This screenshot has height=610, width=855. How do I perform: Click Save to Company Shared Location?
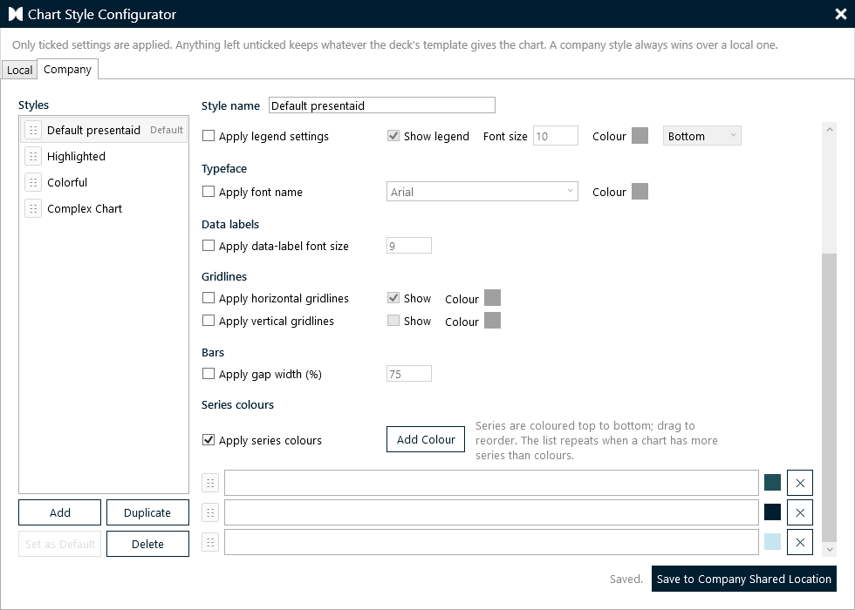pos(743,579)
